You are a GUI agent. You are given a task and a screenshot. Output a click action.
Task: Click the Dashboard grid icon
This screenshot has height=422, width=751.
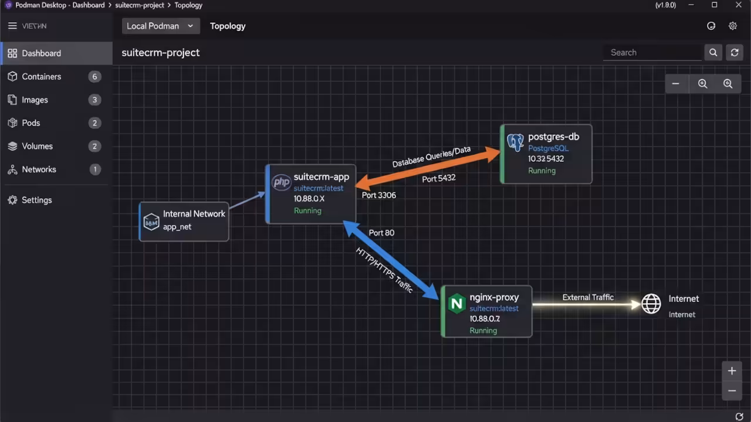point(12,53)
